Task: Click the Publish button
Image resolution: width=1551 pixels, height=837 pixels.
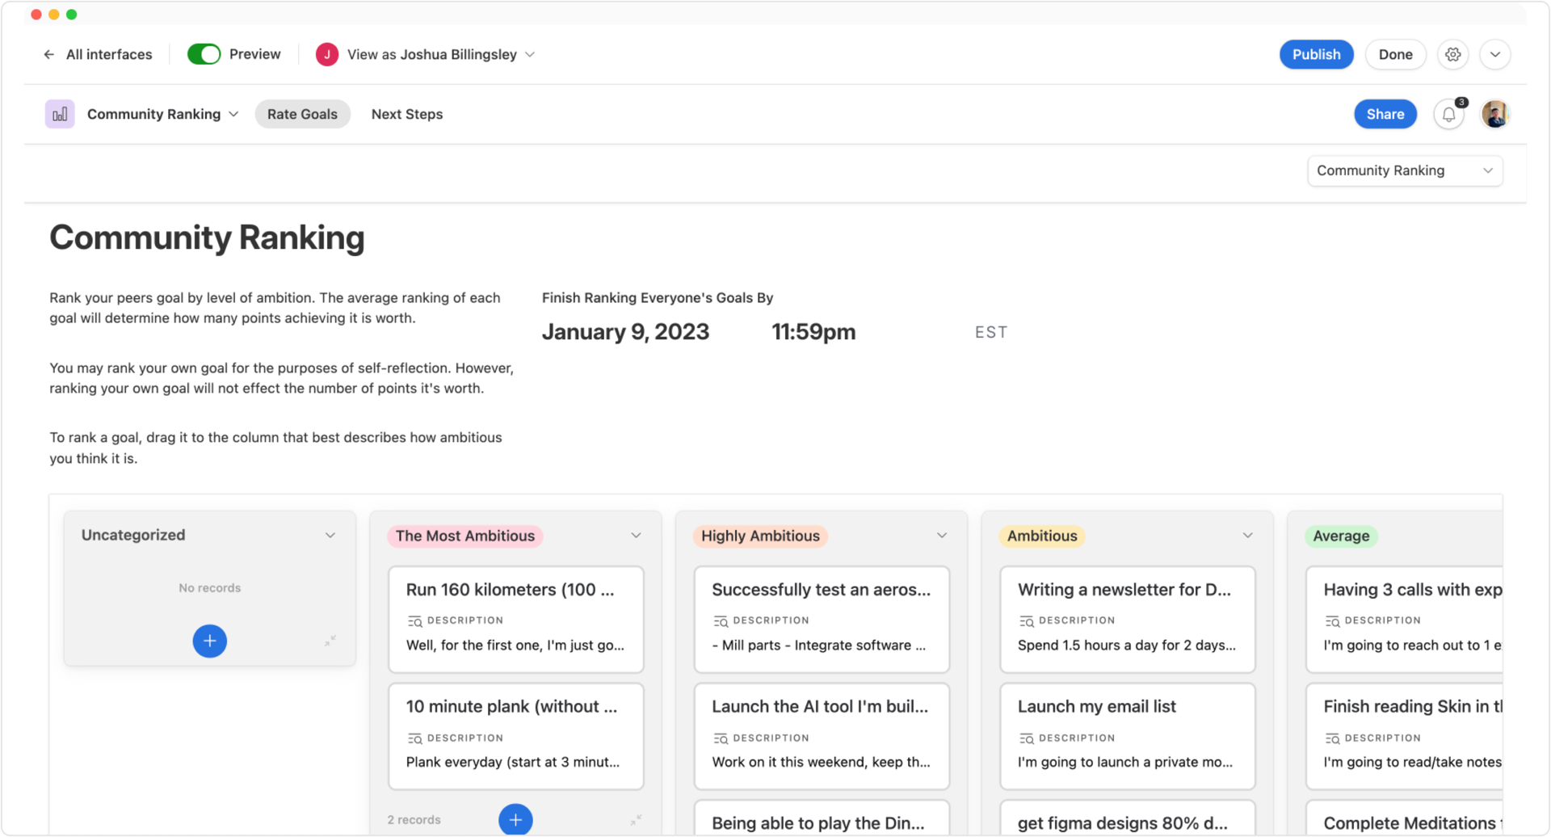Action: [x=1316, y=54]
